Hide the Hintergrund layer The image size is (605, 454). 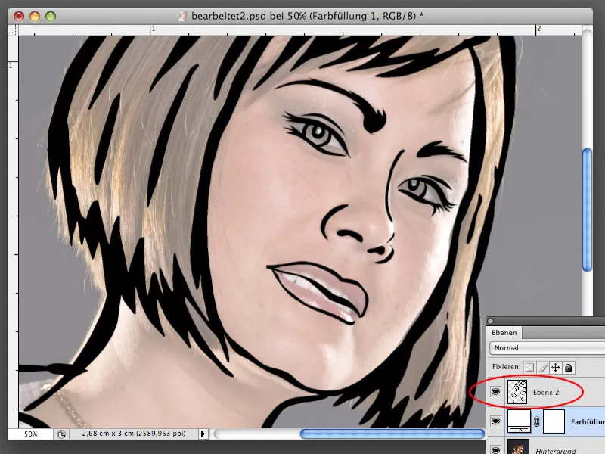pos(495,449)
